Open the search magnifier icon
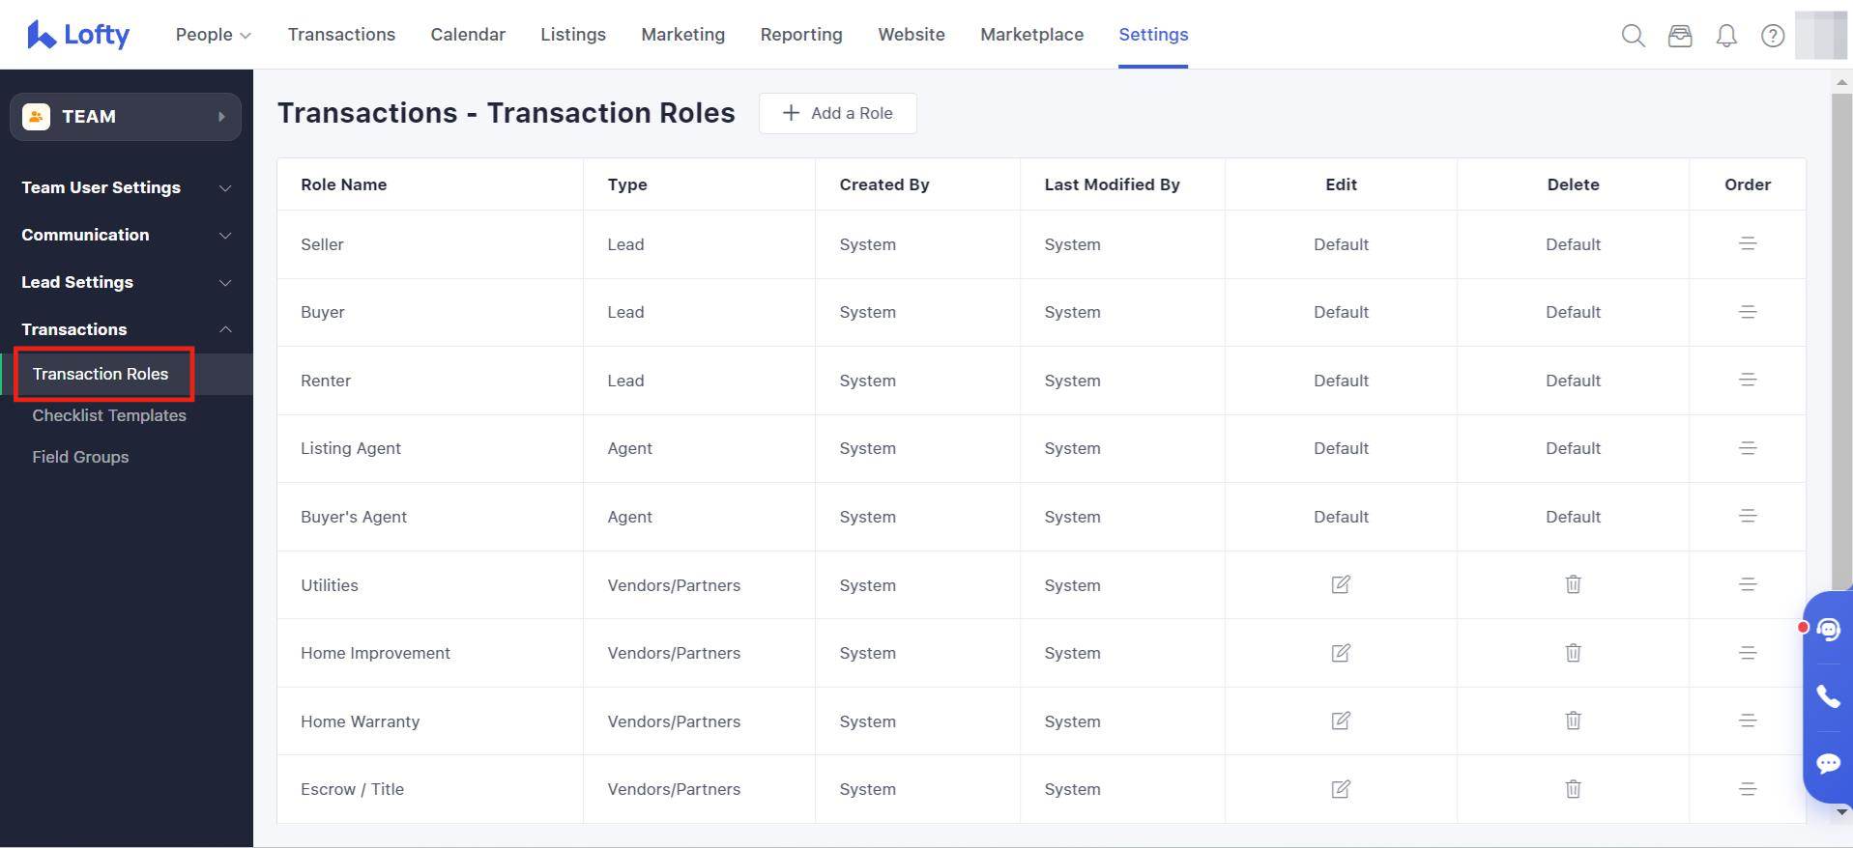Image resolution: width=1853 pixels, height=848 pixels. click(x=1633, y=36)
